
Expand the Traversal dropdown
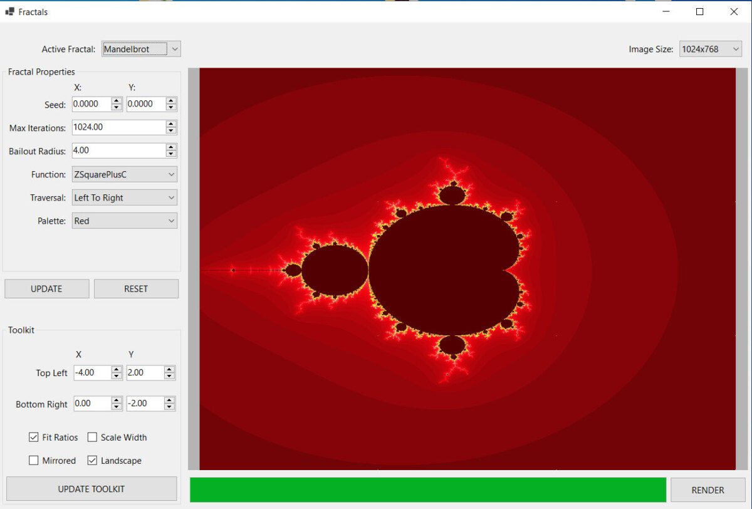pyautogui.click(x=125, y=197)
